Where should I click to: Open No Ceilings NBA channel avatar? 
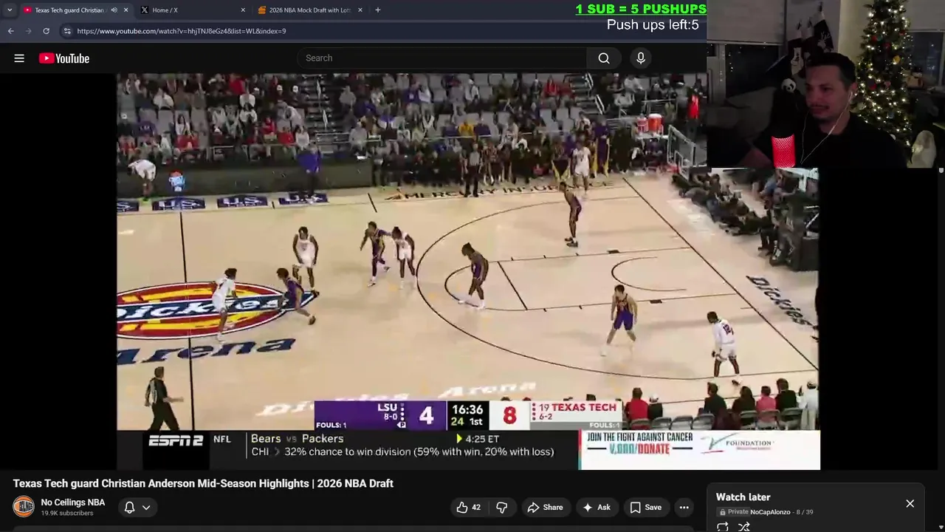(x=24, y=507)
